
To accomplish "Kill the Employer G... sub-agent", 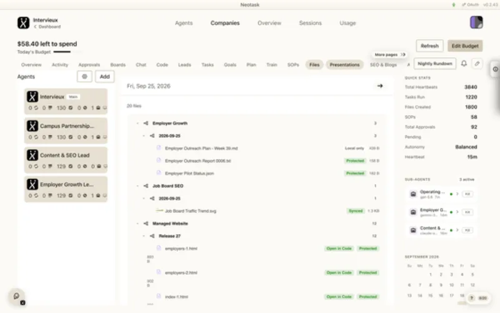I will 467,212.
